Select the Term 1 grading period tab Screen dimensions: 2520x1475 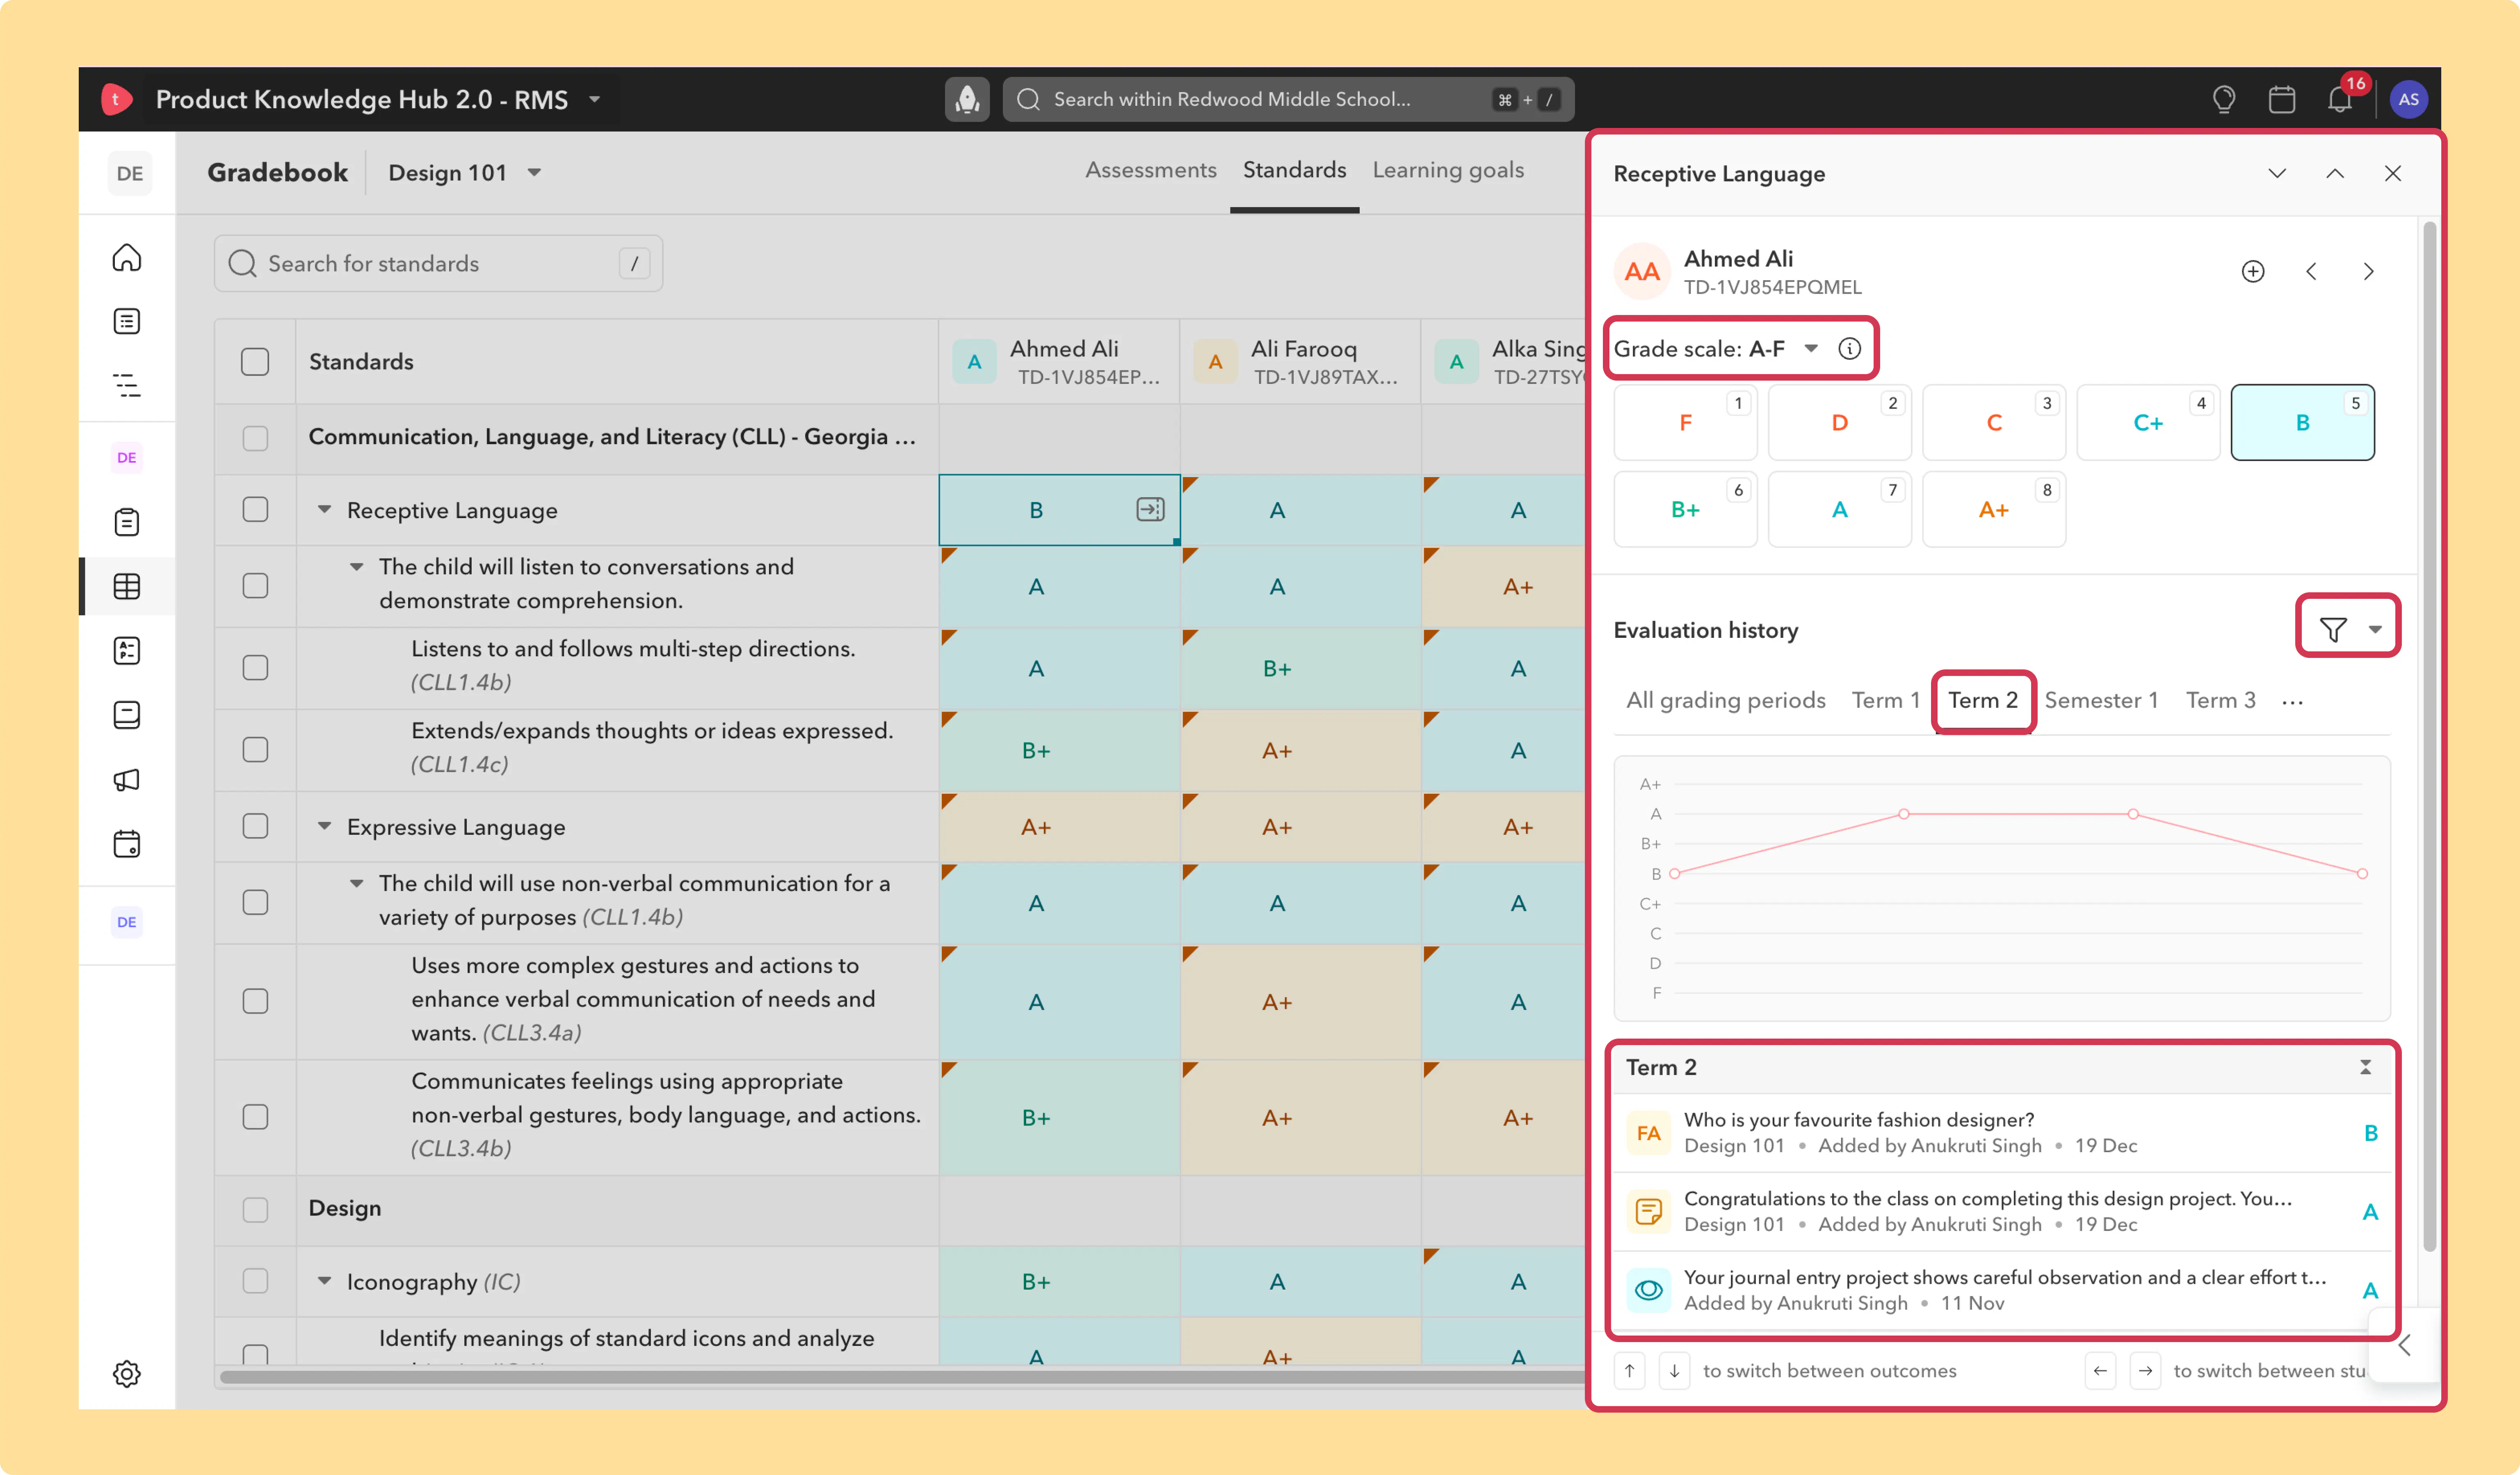tap(1885, 700)
